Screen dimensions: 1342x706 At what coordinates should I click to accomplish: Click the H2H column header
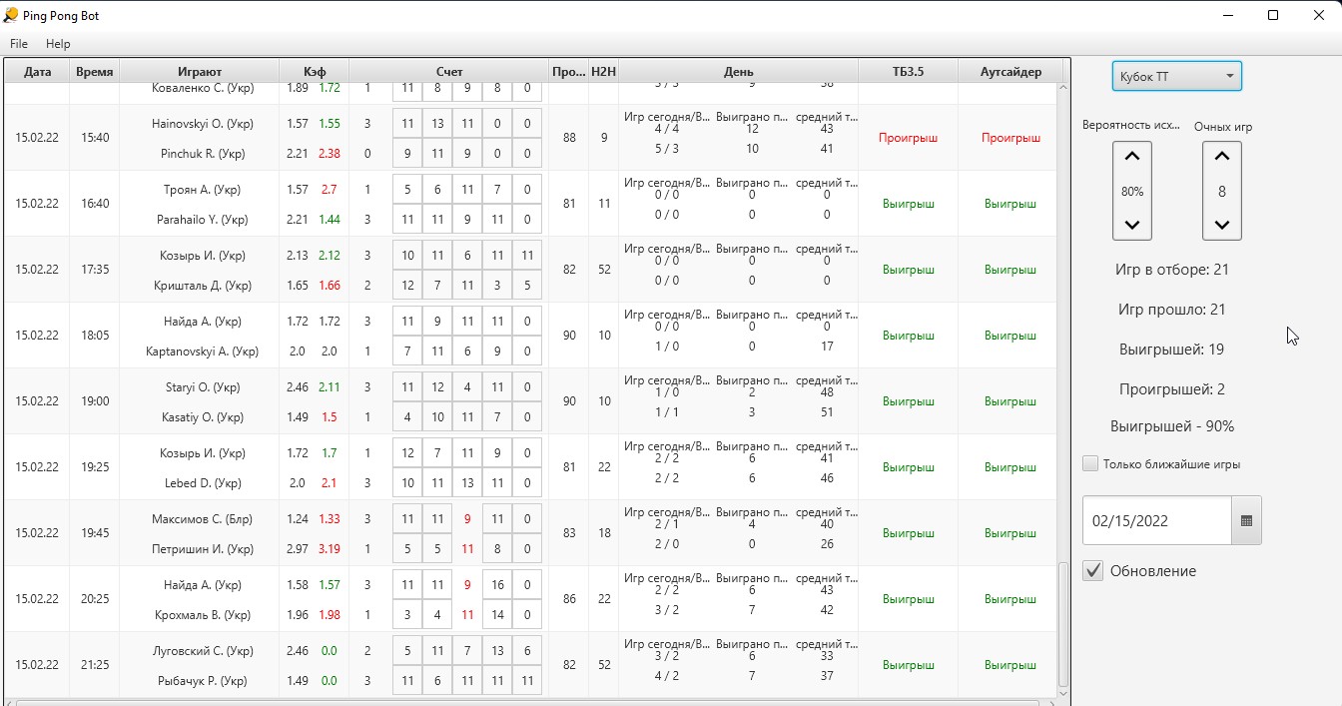tap(603, 72)
